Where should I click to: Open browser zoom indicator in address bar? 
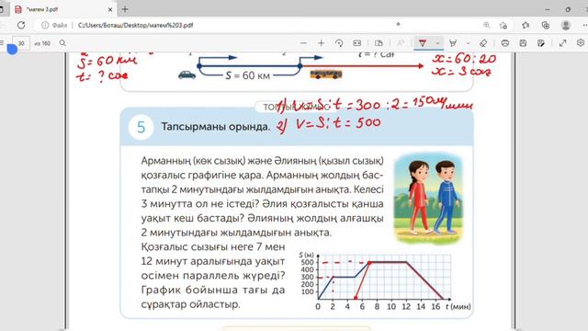point(487,25)
